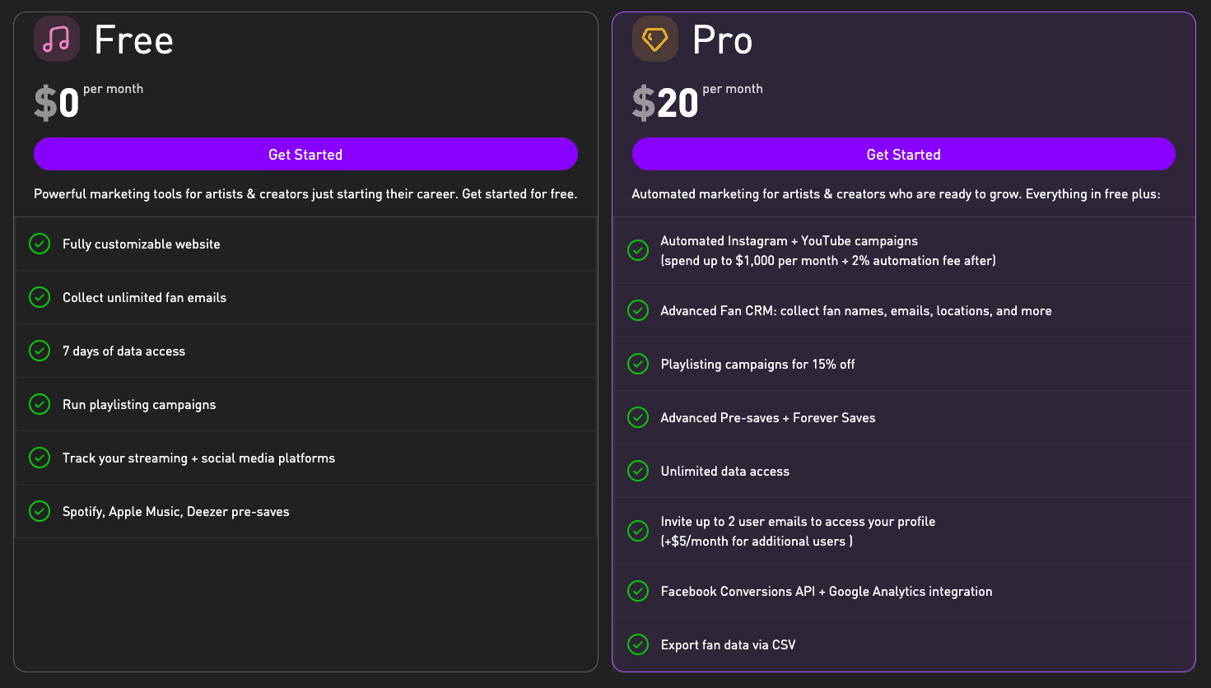Select the $20 price on the Pro plan
The image size is (1211, 688).
coord(667,100)
